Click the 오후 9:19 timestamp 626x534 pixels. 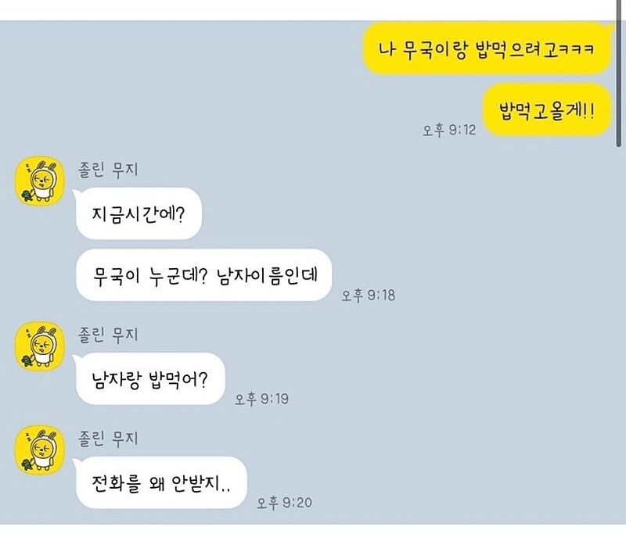coord(261,399)
